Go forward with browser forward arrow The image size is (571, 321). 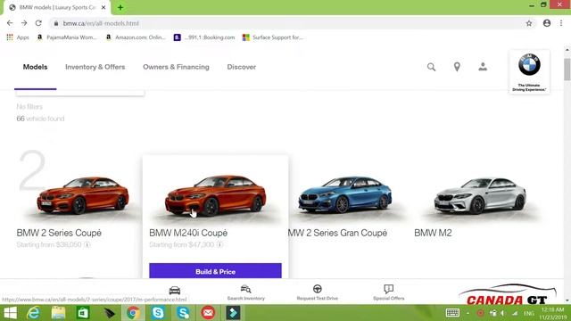coord(24,23)
